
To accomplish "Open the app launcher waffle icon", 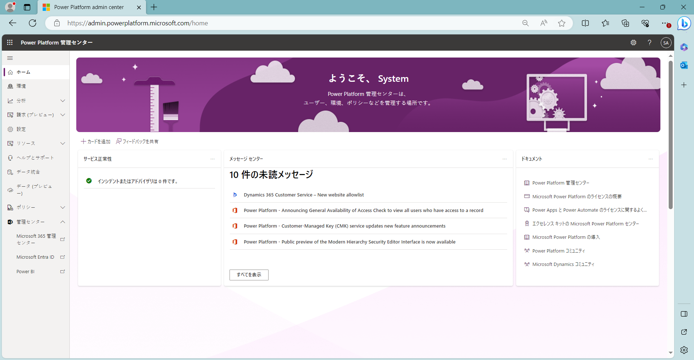I will point(10,42).
